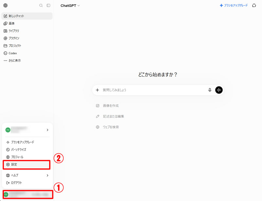Open Codex from the sidebar
262x201 pixels.
pos(27,53)
